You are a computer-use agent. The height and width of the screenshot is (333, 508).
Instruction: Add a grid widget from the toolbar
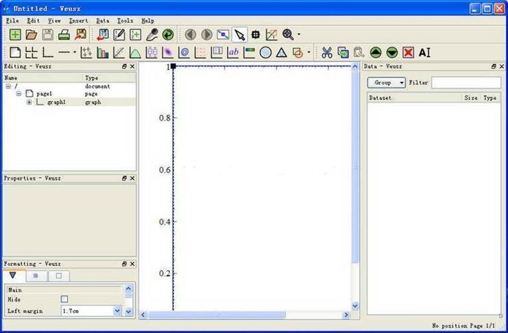[x=32, y=53]
